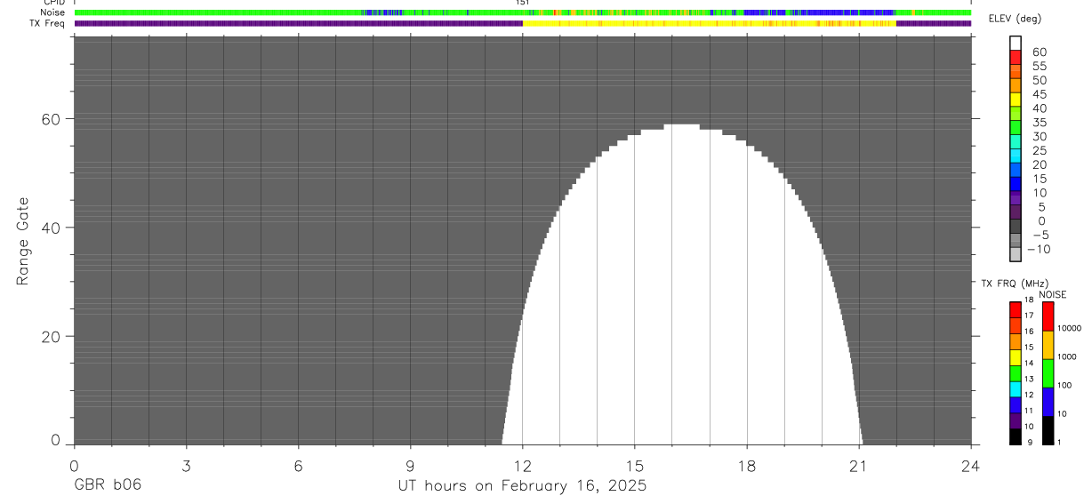Click the range gate tick label '20'

pyautogui.click(x=52, y=337)
